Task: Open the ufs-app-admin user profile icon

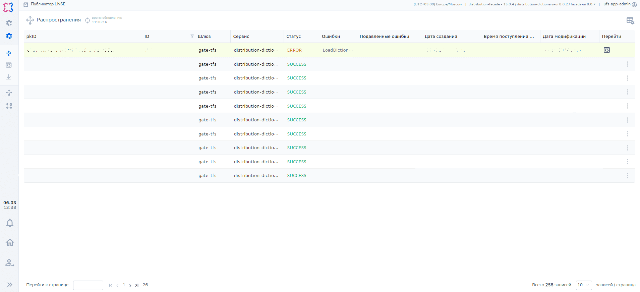Action: click(634, 5)
